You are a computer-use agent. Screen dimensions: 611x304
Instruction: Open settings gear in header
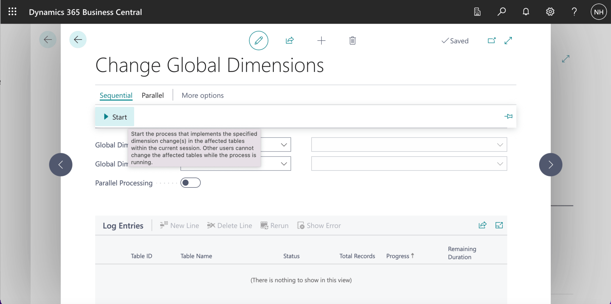coord(550,12)
